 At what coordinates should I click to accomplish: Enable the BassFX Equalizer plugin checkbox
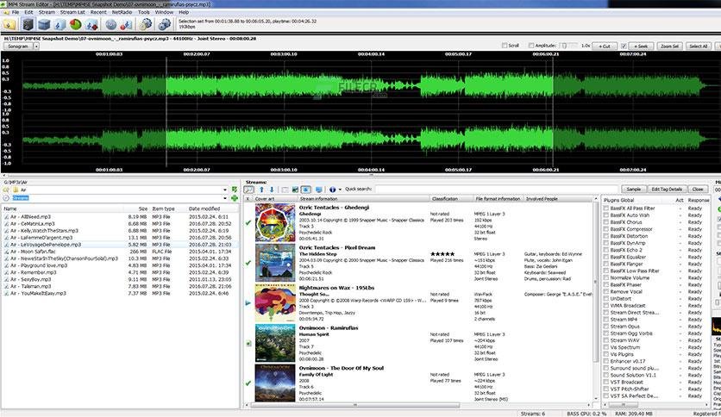pos(606,257)
